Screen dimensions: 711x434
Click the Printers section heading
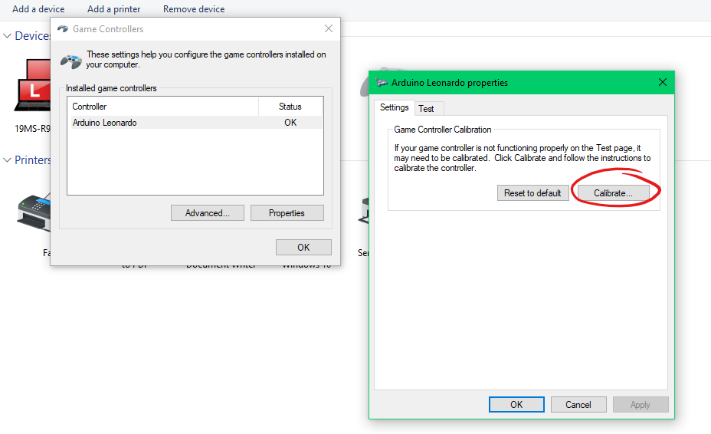pyautogui.click(x=33, y=159)
